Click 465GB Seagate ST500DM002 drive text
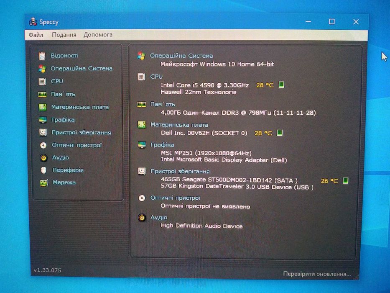Image resolution: width=390 pixels, height=293 pixels. (x=229, y=180)
